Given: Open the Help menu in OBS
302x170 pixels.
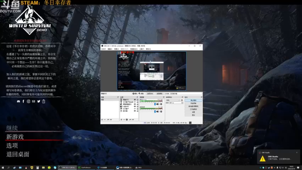Looking at the screenshot, I should coord(148,49).
